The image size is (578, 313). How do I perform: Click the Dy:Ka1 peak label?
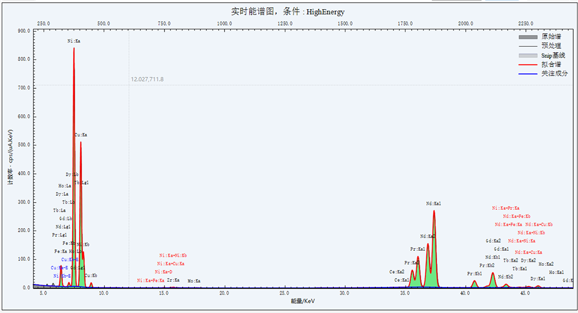538,279
